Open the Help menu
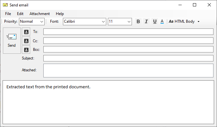 60,14
